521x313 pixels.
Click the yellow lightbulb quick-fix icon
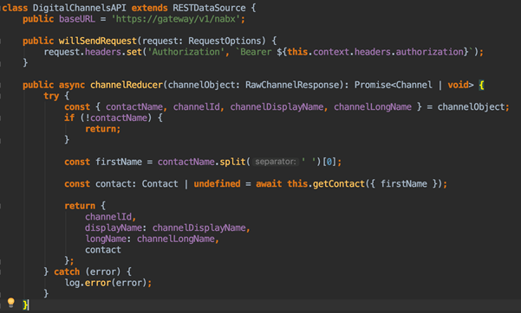[x=11, y=303]
